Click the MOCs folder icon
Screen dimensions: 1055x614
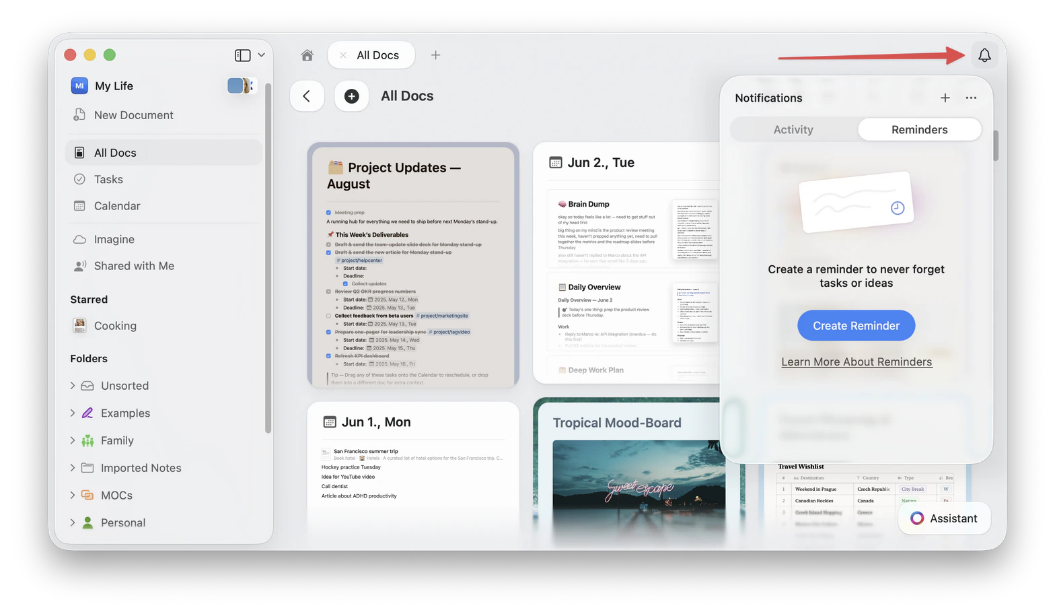(x=87, y=495)
